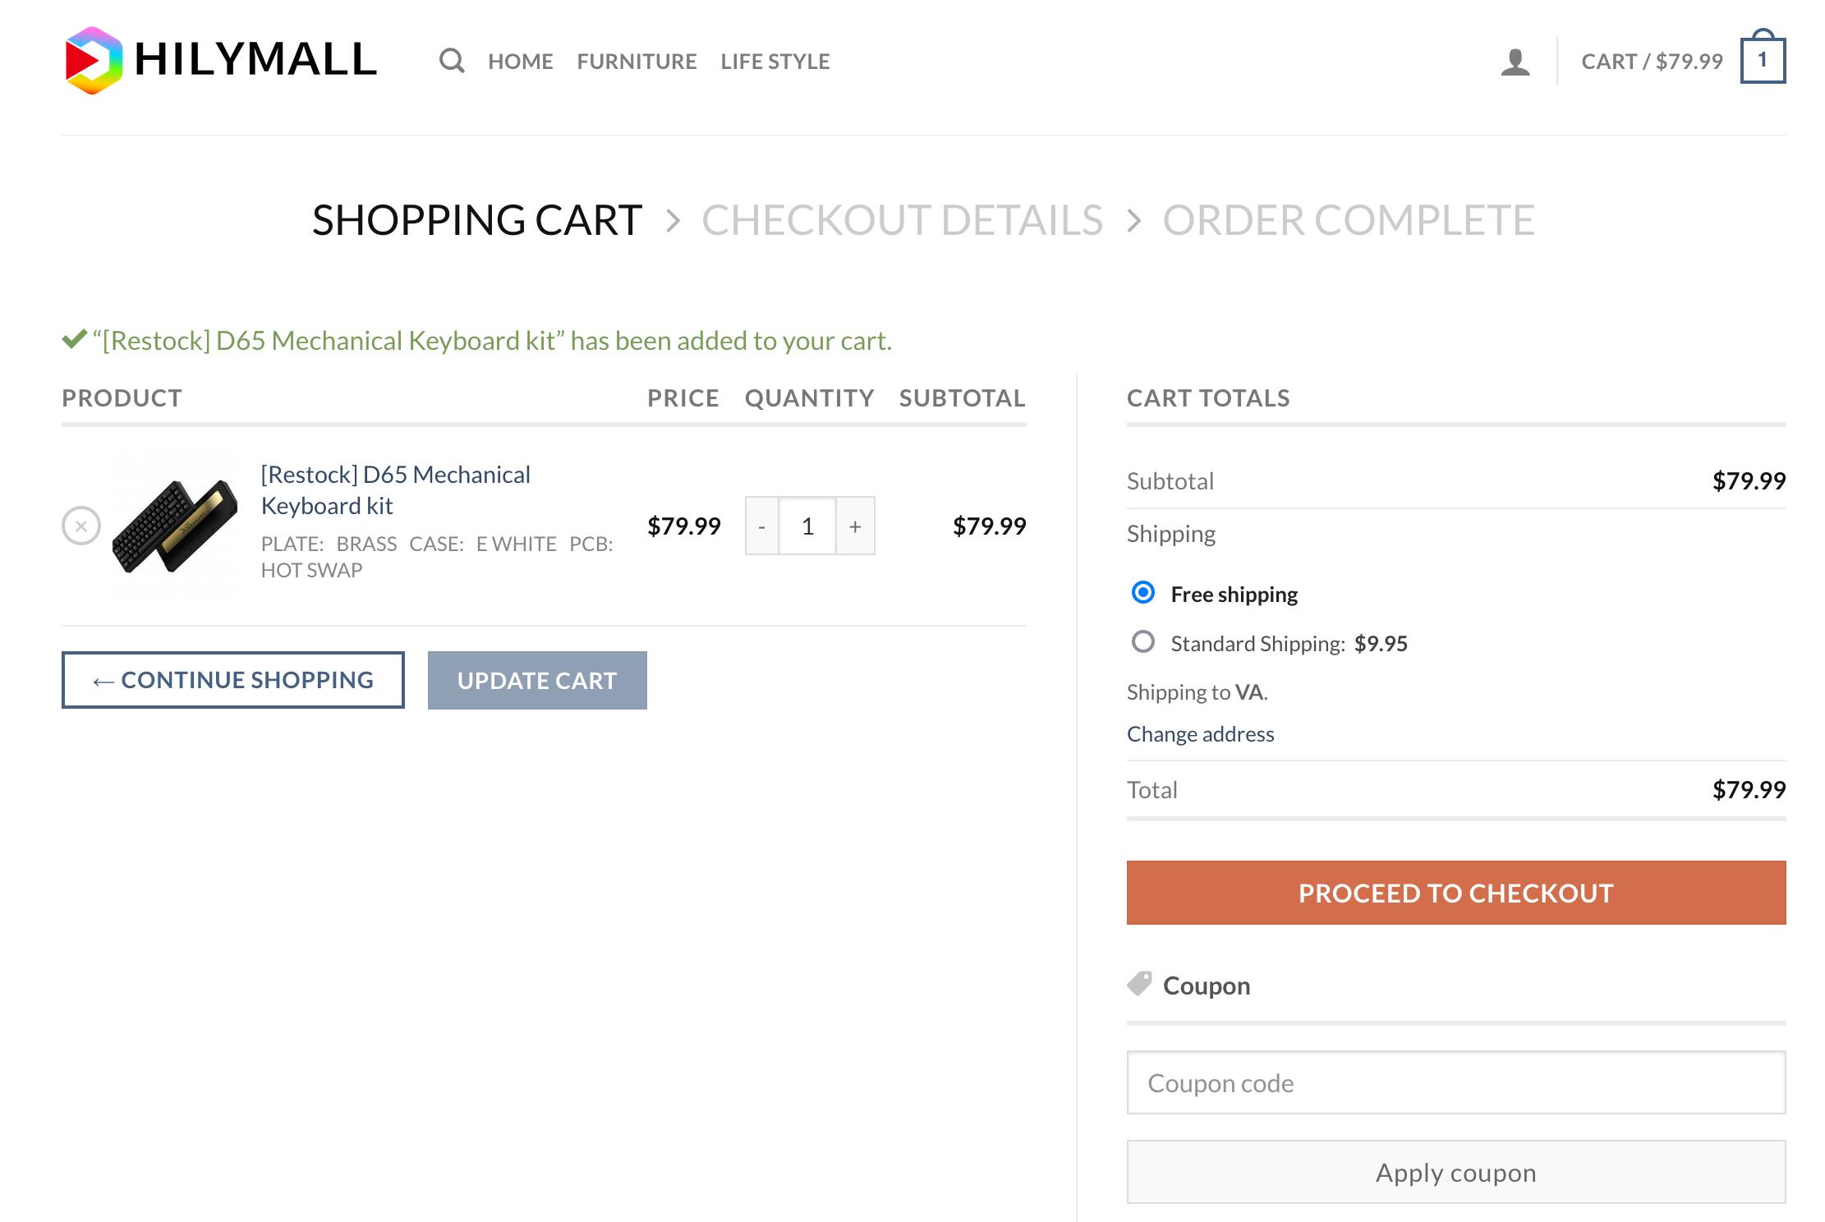Open the LIFE STYLE menu item
This screenshot has height=1222, width=1825.
tap(775, 62)
